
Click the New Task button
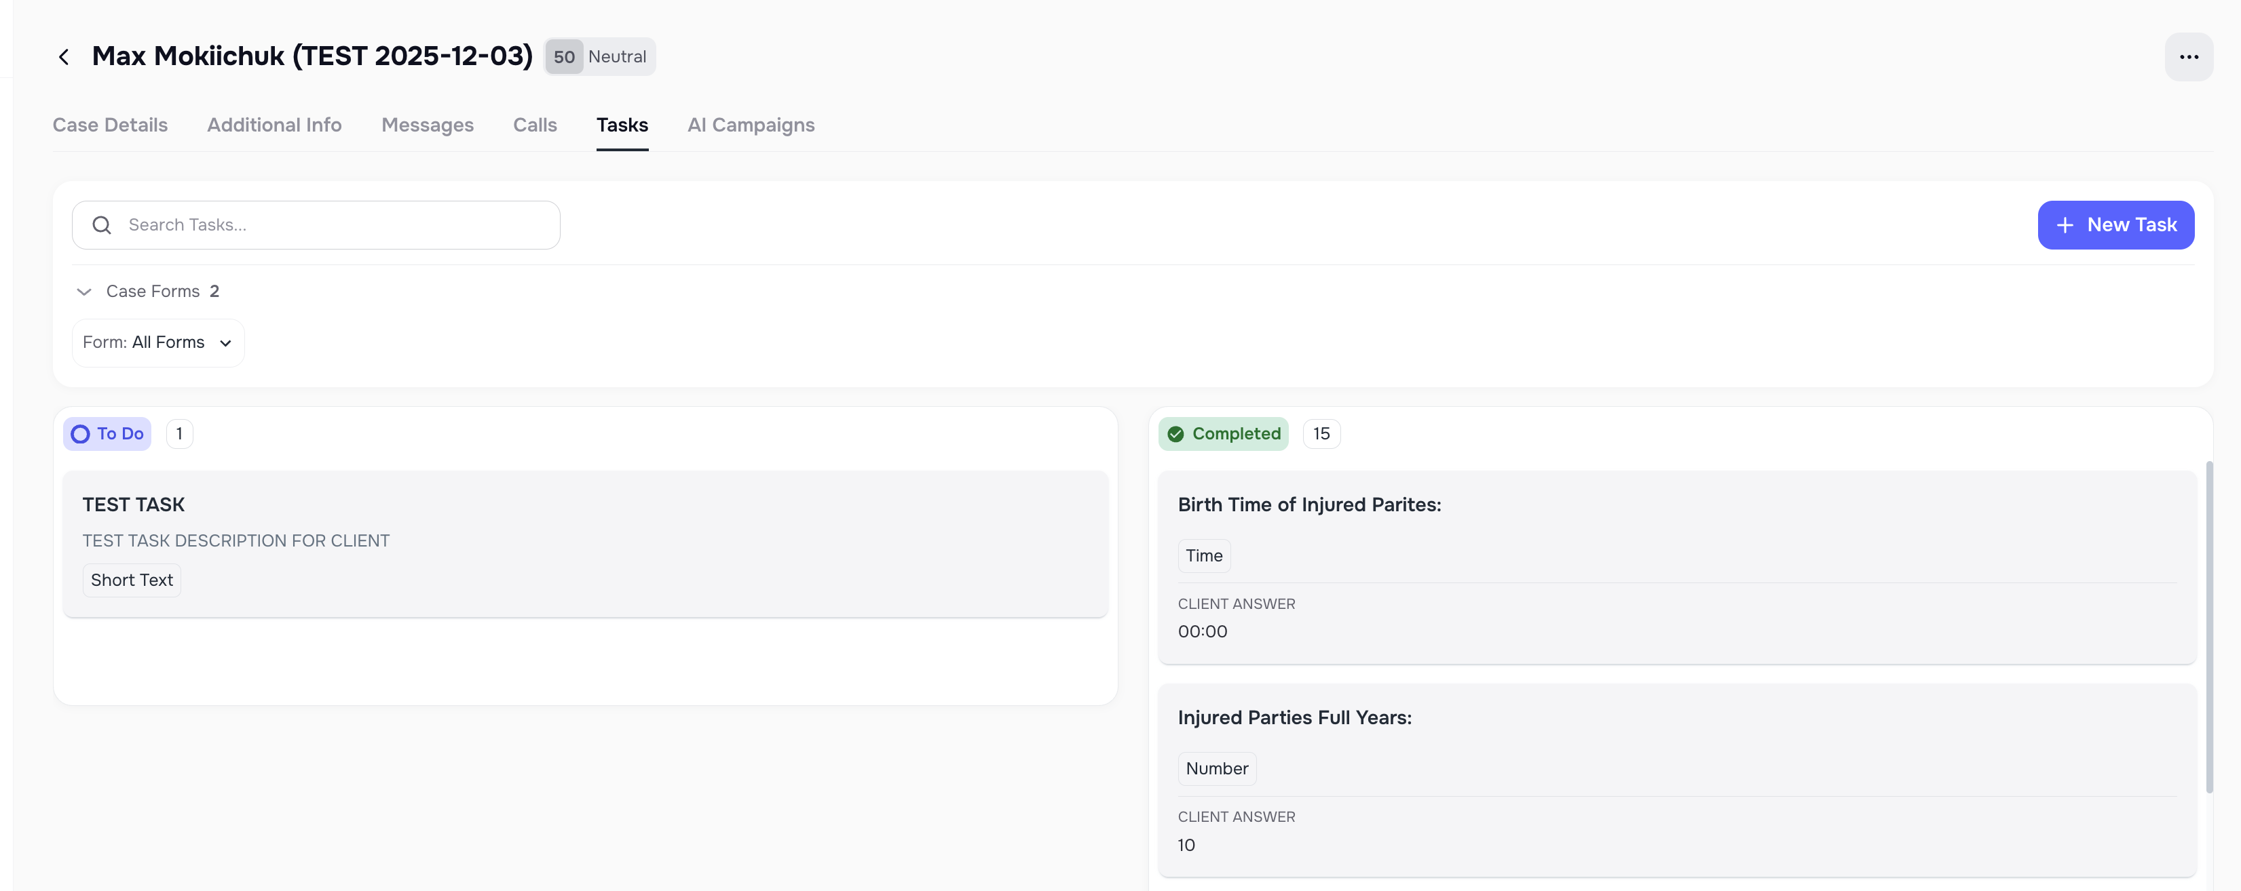[x=2115, y=224]
